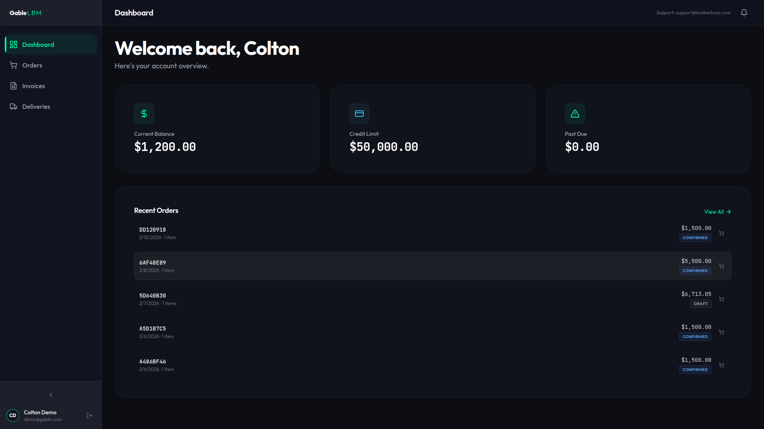Click the credit card Credit Limit icon
764x429 pixels.
tap(359, 114)
